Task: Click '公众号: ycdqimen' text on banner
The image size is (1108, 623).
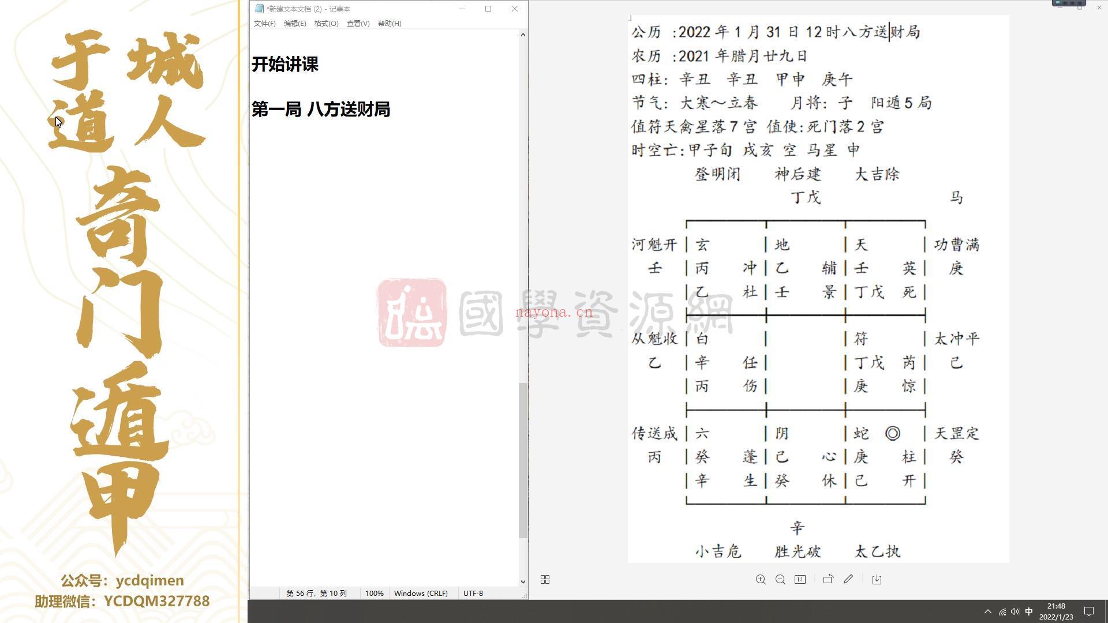Action: pos(122,580)
